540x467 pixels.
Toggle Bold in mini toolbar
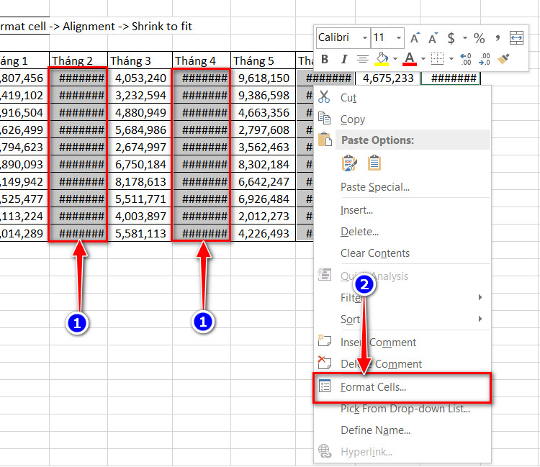coord(325,59)
